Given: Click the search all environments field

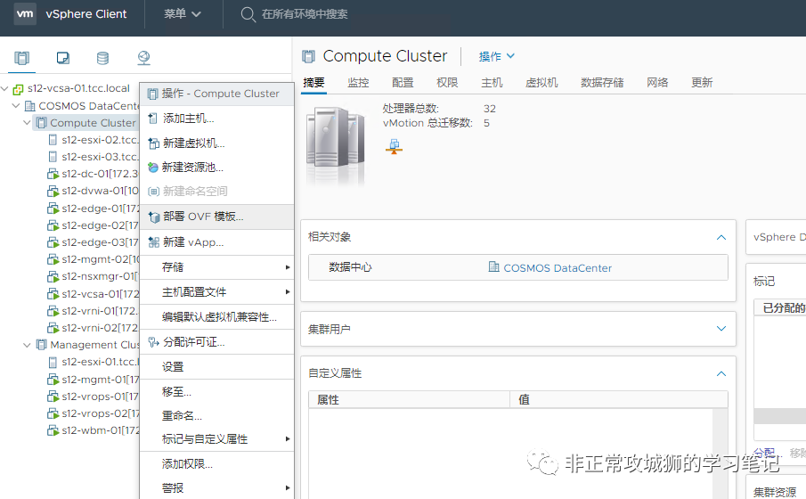Looking at the screenshot, I should coord(305,14).
